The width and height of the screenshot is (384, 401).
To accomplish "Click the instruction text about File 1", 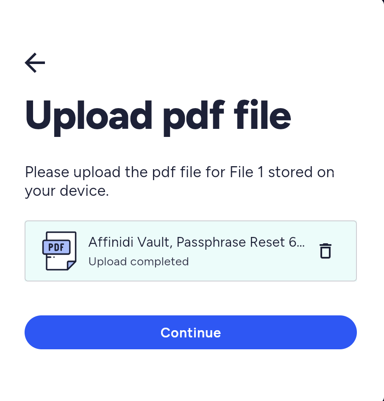I will [180, 181].
